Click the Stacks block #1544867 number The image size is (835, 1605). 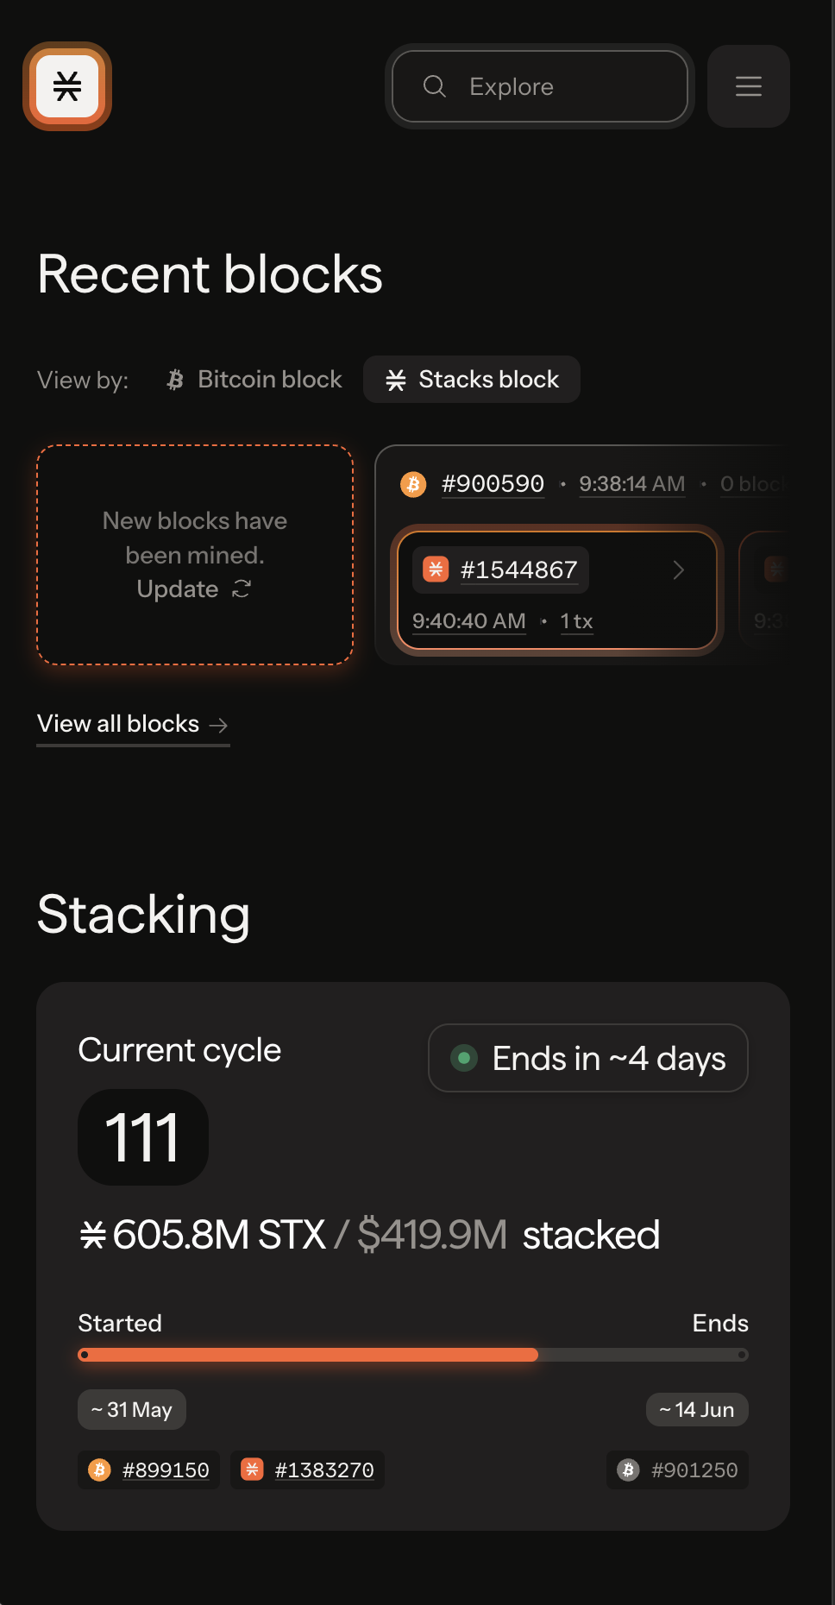pyautogui.click(x=518, y=570)
